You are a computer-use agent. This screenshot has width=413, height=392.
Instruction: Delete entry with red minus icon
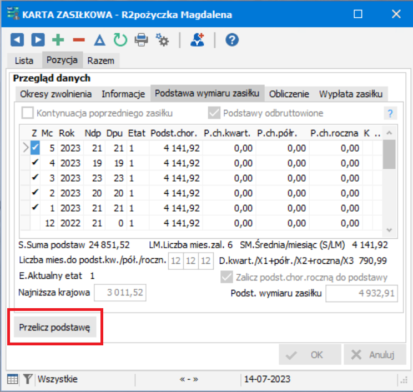[x=79, y=40]
